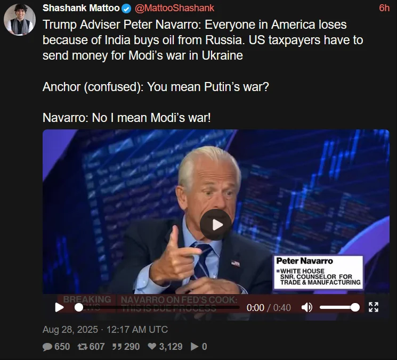
Task: Open Shashank Mattoo's profile picture
Action: click(x=20, y=20)
